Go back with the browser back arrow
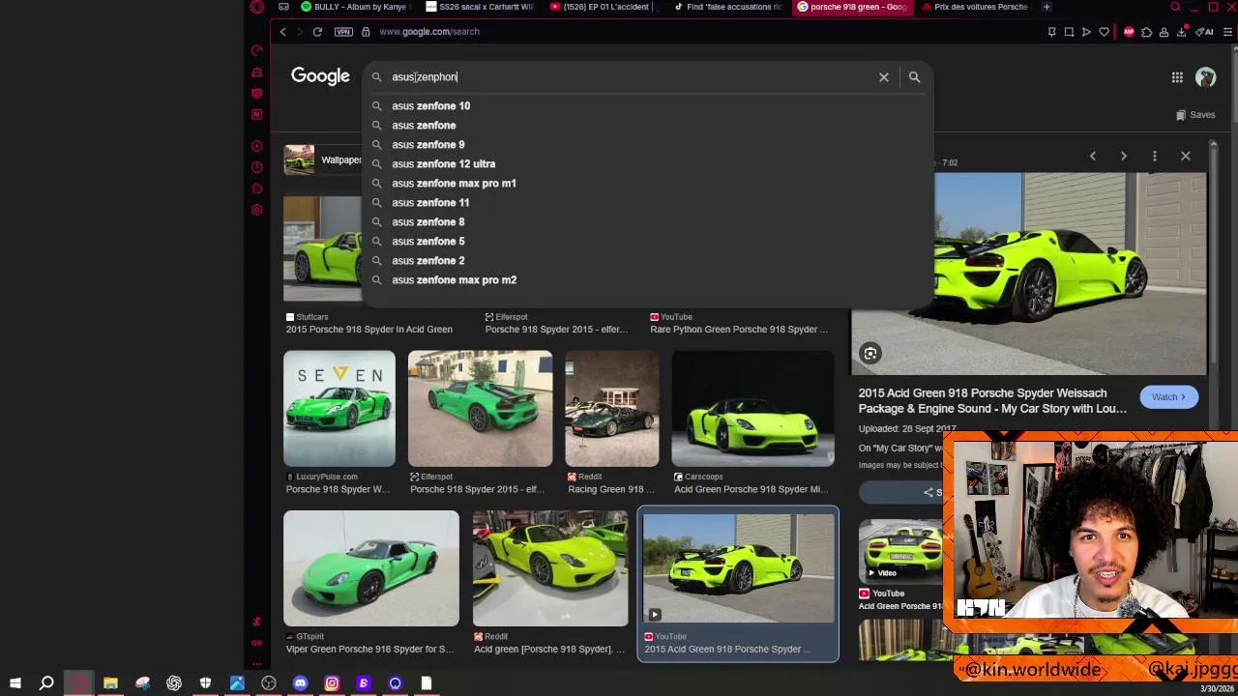The image size is (1238, 696). pyautogui.click(x=282, y=32)
